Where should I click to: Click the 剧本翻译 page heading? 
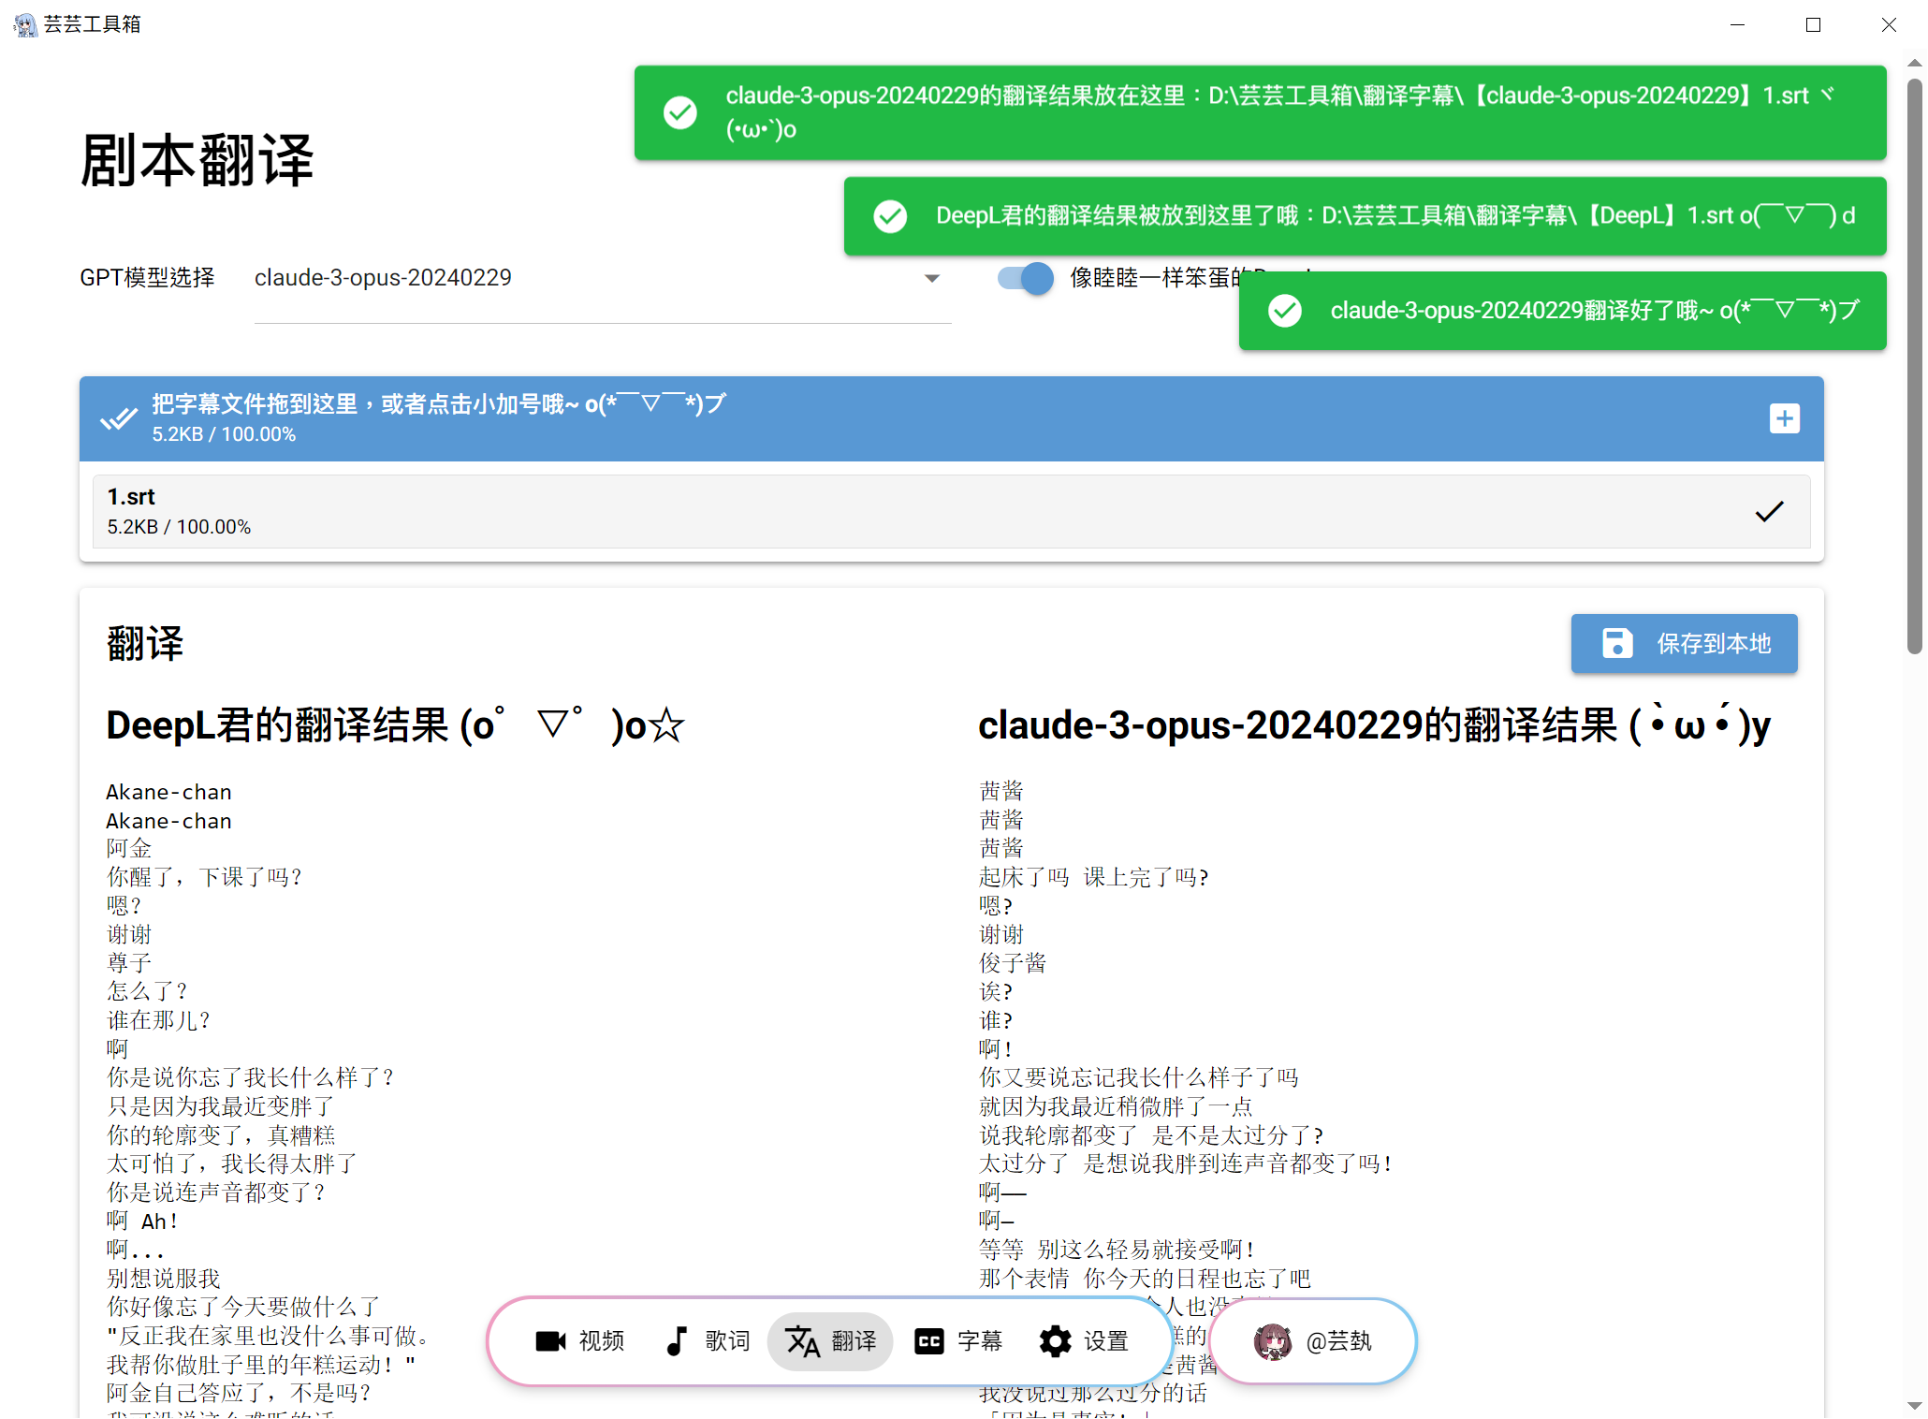[197, 160]
